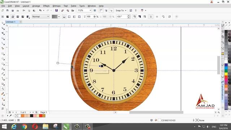Screen dimensions: 231x130
Task: Open the zoom level 112% dropdown
Action: pyautogui.click(x=90, y=10)
